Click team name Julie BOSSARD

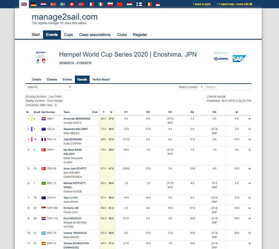pyautogui.click(x=72, y=139)
